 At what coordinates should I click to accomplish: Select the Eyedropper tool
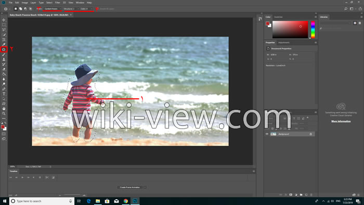(x=4, y=44)
